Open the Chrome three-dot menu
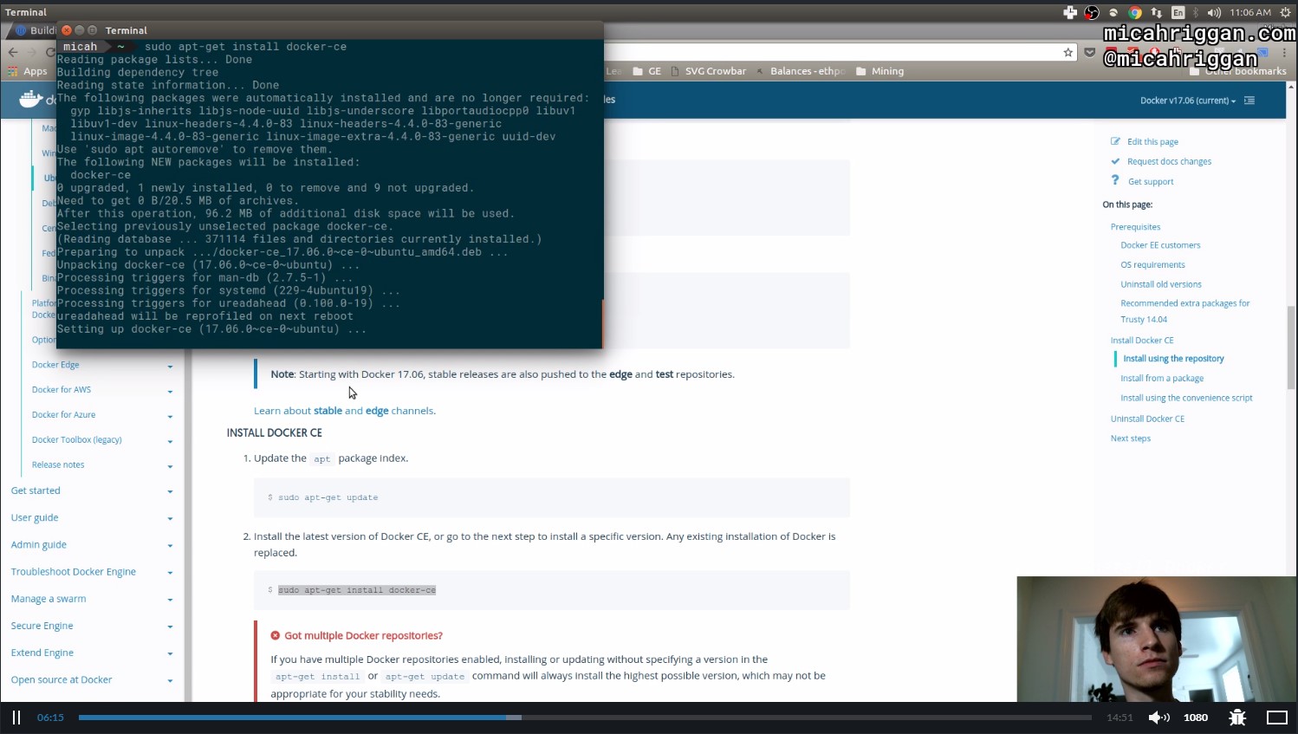The height and width of the screenshot is (734, 1298). (x=1285, y=52)
